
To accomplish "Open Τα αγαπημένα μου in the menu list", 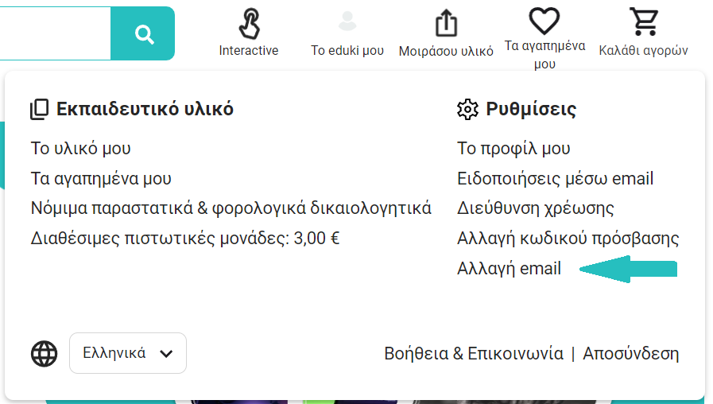I will point(101,178).
